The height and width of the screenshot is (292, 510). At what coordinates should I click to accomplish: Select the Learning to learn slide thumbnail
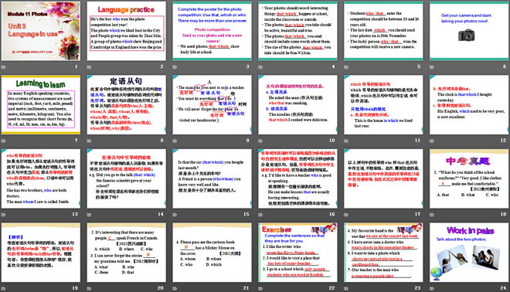(41, 105)
